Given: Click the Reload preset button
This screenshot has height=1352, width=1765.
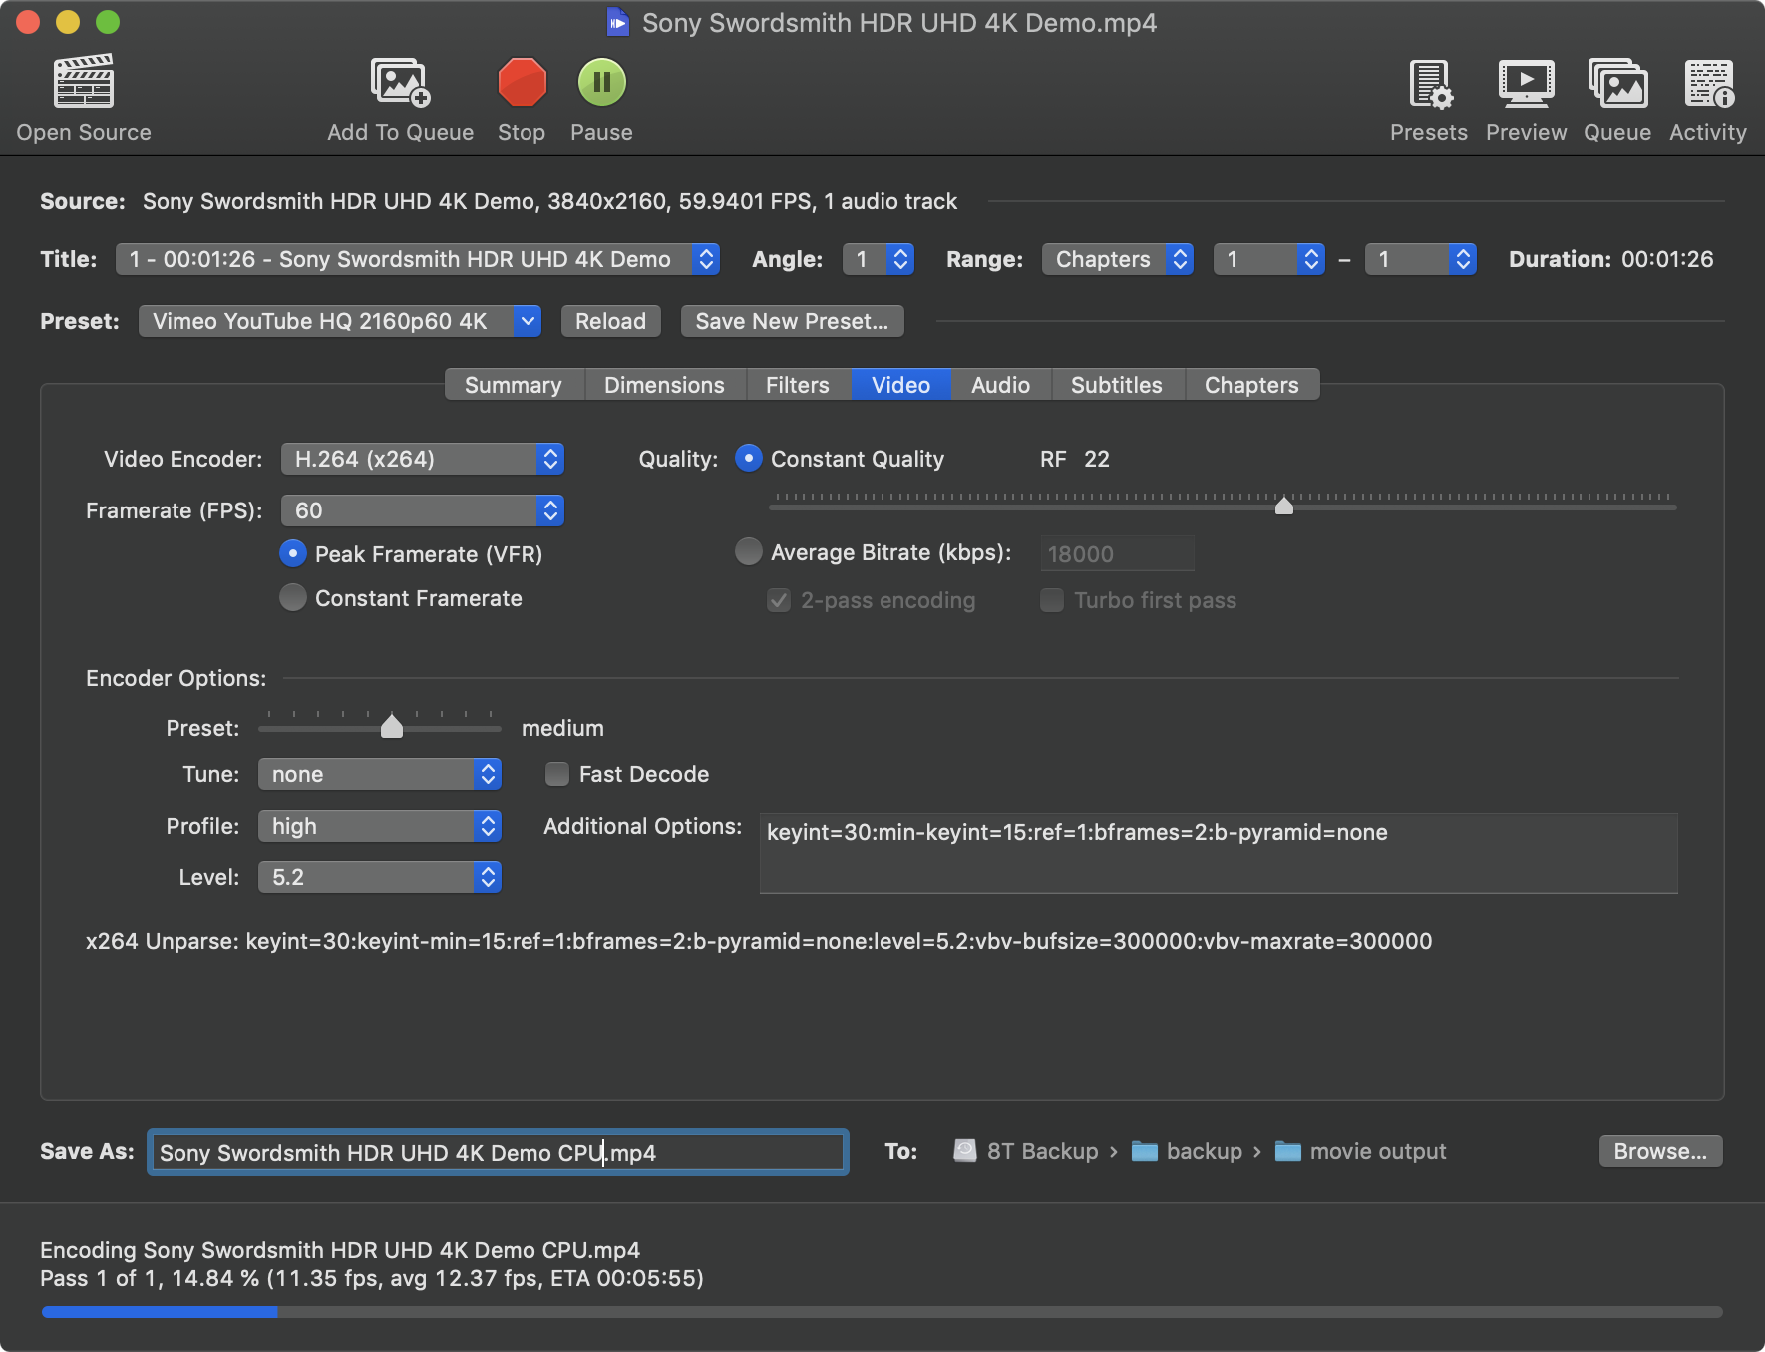Looking at the screenshot, I should click(x=610, y=321).
